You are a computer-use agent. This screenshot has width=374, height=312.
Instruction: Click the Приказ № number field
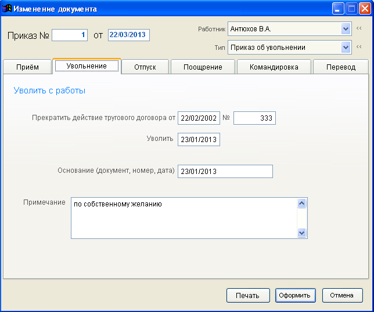coord(70,35)
